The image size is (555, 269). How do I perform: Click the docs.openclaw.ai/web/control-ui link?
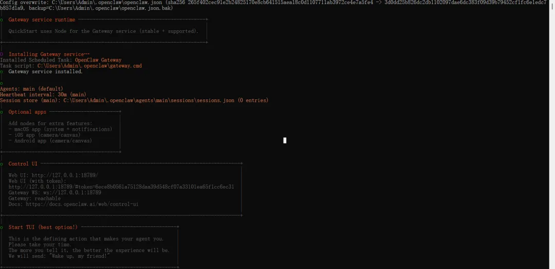pos(82,204)
